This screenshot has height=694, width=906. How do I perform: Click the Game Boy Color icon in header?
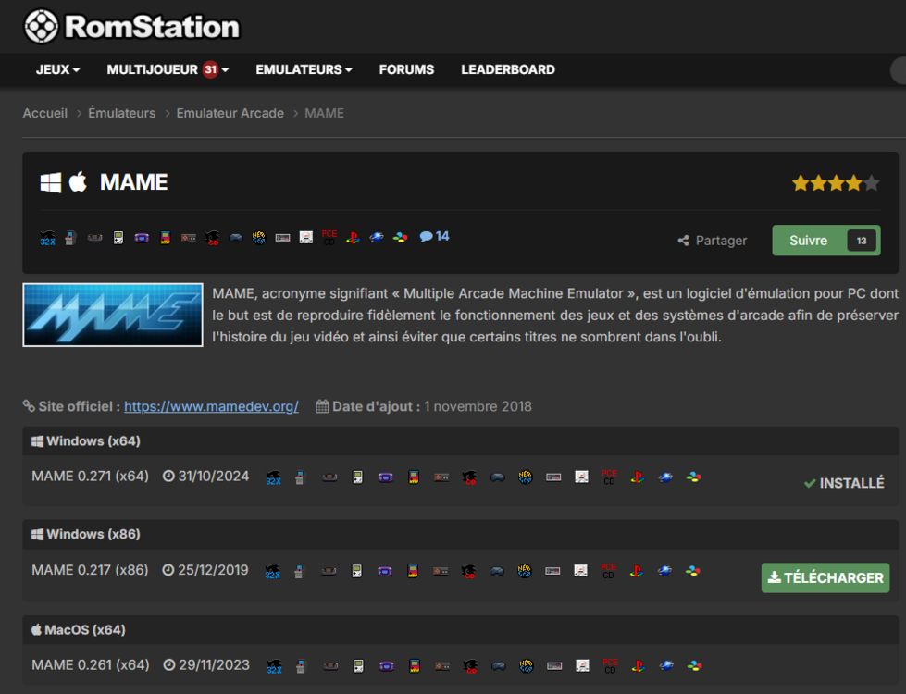click(x=166, y=238)
